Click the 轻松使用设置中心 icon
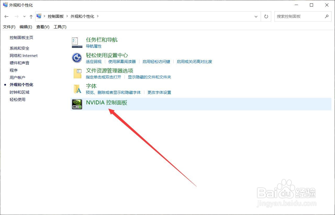This screenshot has height=215, width=335. point(76,58)
